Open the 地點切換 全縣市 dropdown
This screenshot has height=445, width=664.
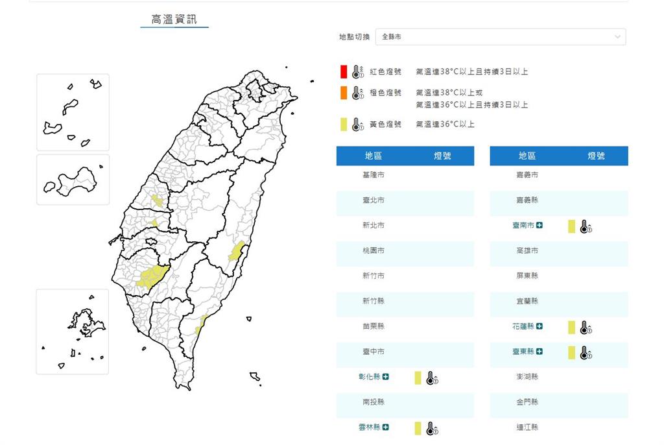[501, 37]
